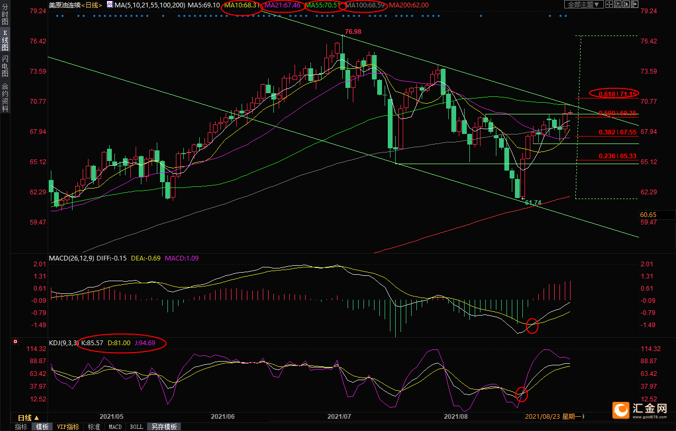Select the 模板 bottom tab
Image resolution: width=676 pixels, height=431 pixels.
click(42, 427)
